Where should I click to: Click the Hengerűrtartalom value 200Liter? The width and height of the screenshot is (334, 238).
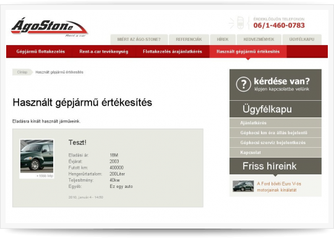tap(118, 174)
